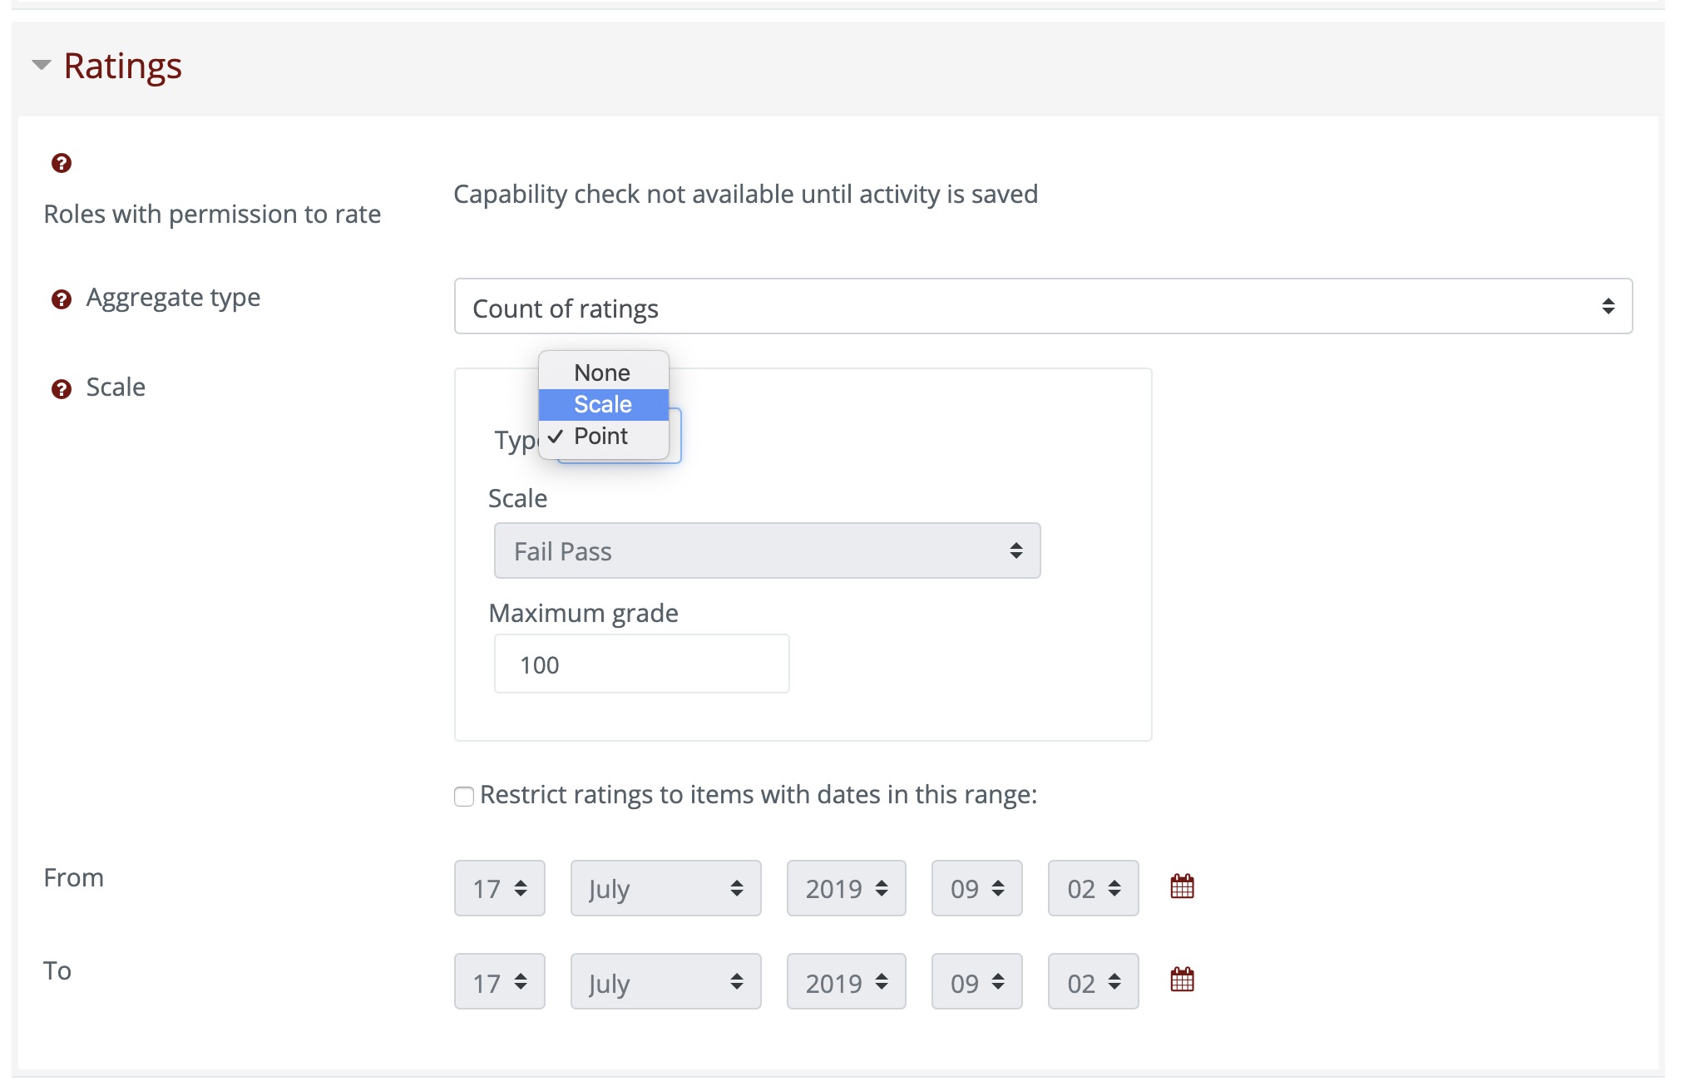Change the From month dropdown

[x=665, y=888]
